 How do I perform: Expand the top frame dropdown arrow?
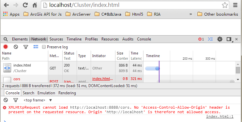[50, 100]
